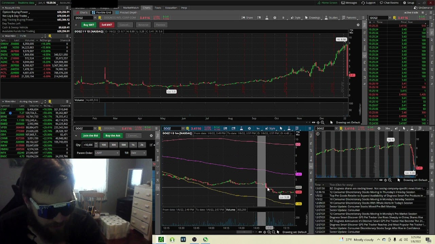The image size is (435, 244).
Task: Open top chart Drawings menu
Action: 312,18
